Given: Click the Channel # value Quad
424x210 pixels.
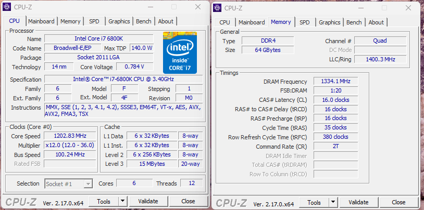Looking at the screenshot, I should [380, 41].
